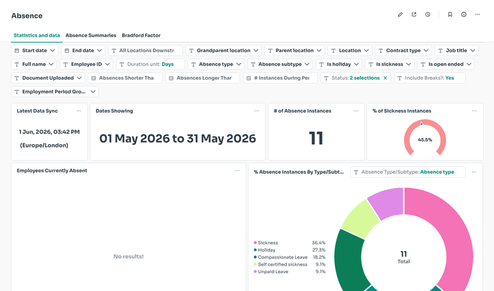Click the light green donut segment
The width and height of the screenshot is (494, 291).
point(359,220)
